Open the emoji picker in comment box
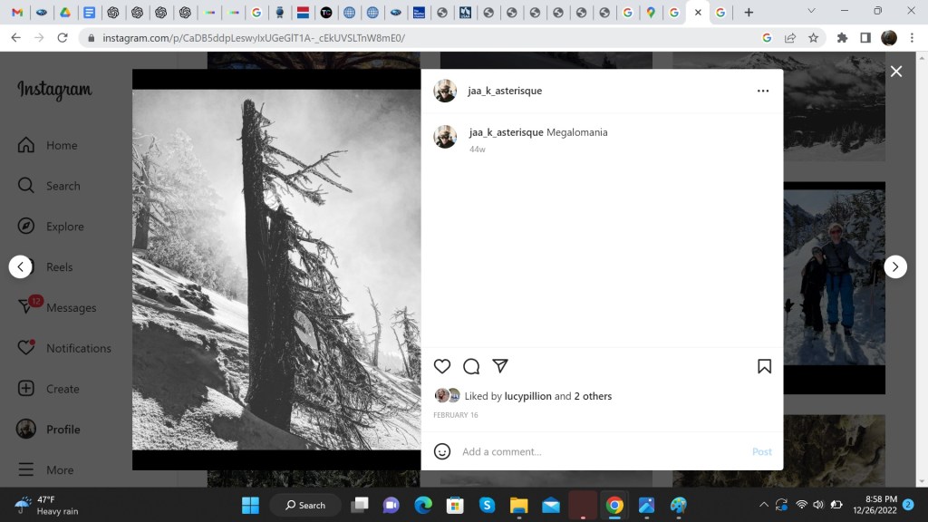The height and width of the screenshot is (522, 928). point(442,451)
